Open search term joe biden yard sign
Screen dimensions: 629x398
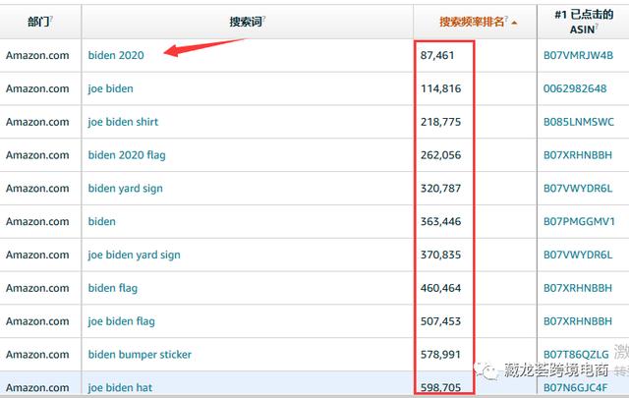[x=134, y=256]
